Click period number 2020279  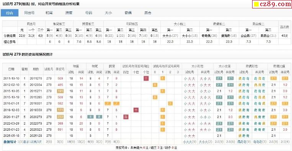36,117
